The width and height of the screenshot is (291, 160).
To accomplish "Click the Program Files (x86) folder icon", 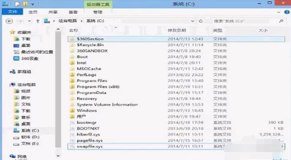I will click(72, 86).
